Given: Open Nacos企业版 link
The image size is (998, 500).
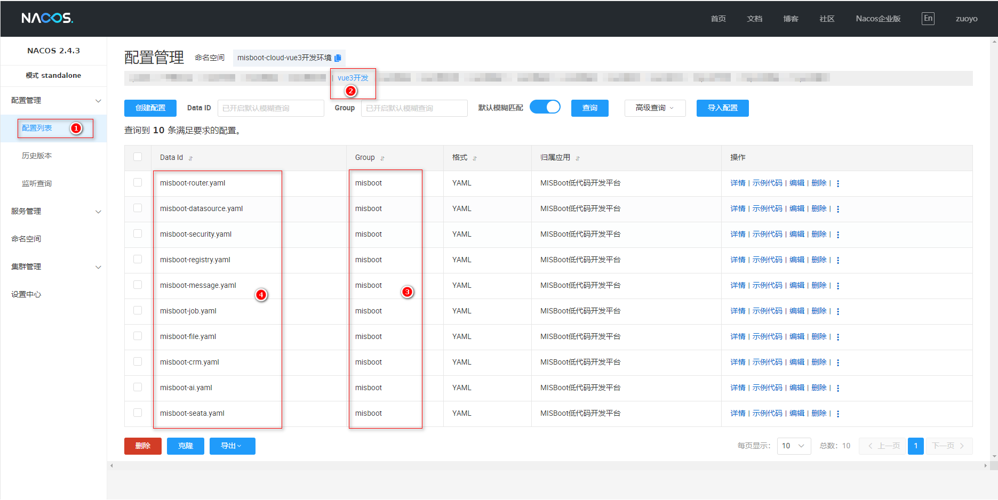Looking at the screenshot, I should coord(878,19).
